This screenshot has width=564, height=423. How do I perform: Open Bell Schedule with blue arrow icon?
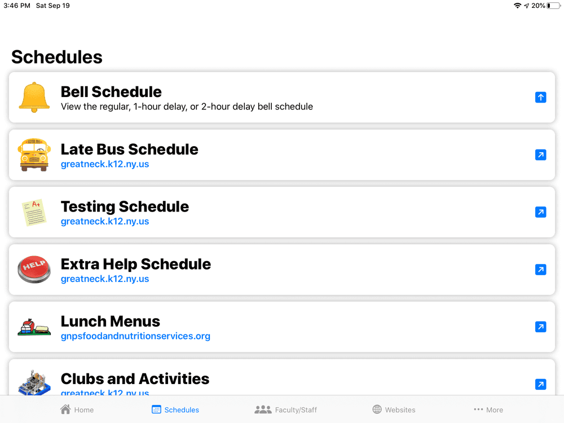tap(540, 98)
